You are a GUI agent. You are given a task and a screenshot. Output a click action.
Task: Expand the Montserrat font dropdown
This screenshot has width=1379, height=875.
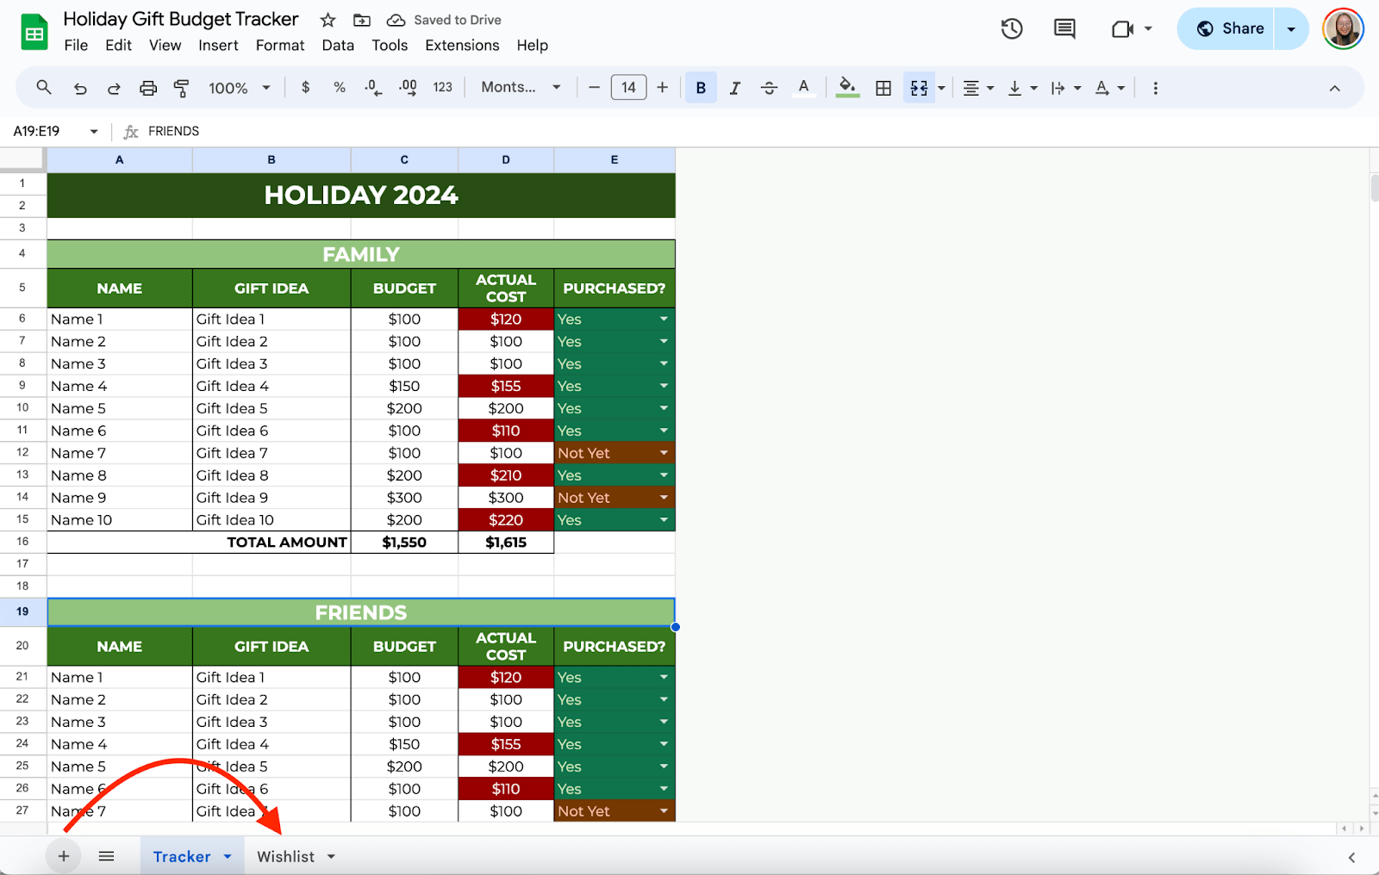pos(521,87)
